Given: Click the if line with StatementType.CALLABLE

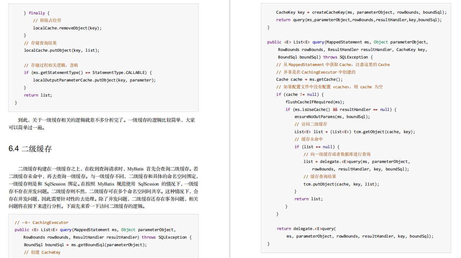Looking at the screenshot, I should (88, 72).
